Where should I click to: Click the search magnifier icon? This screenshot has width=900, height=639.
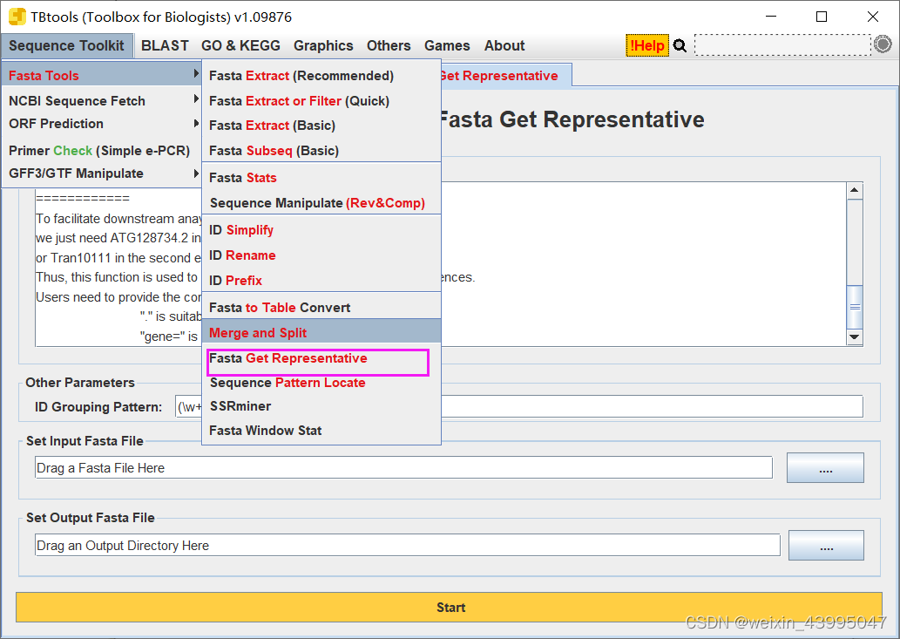tap(680, 45)
